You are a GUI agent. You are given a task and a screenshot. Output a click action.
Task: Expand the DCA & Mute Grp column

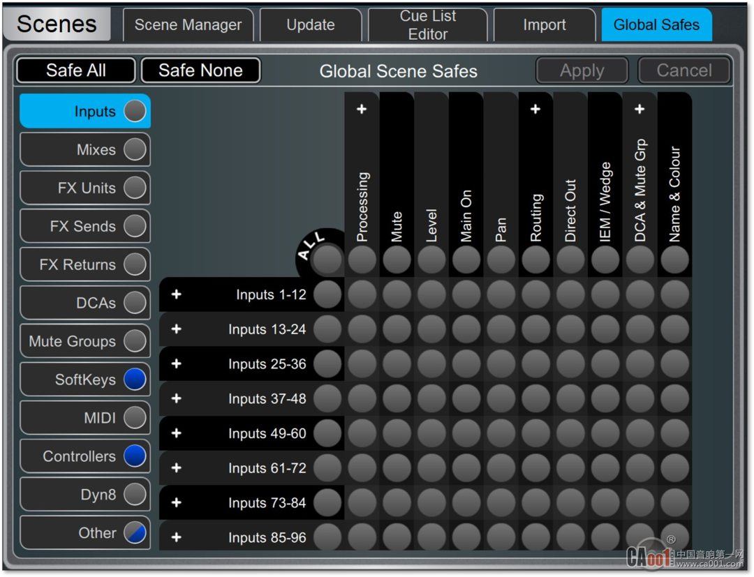[640, 110]
